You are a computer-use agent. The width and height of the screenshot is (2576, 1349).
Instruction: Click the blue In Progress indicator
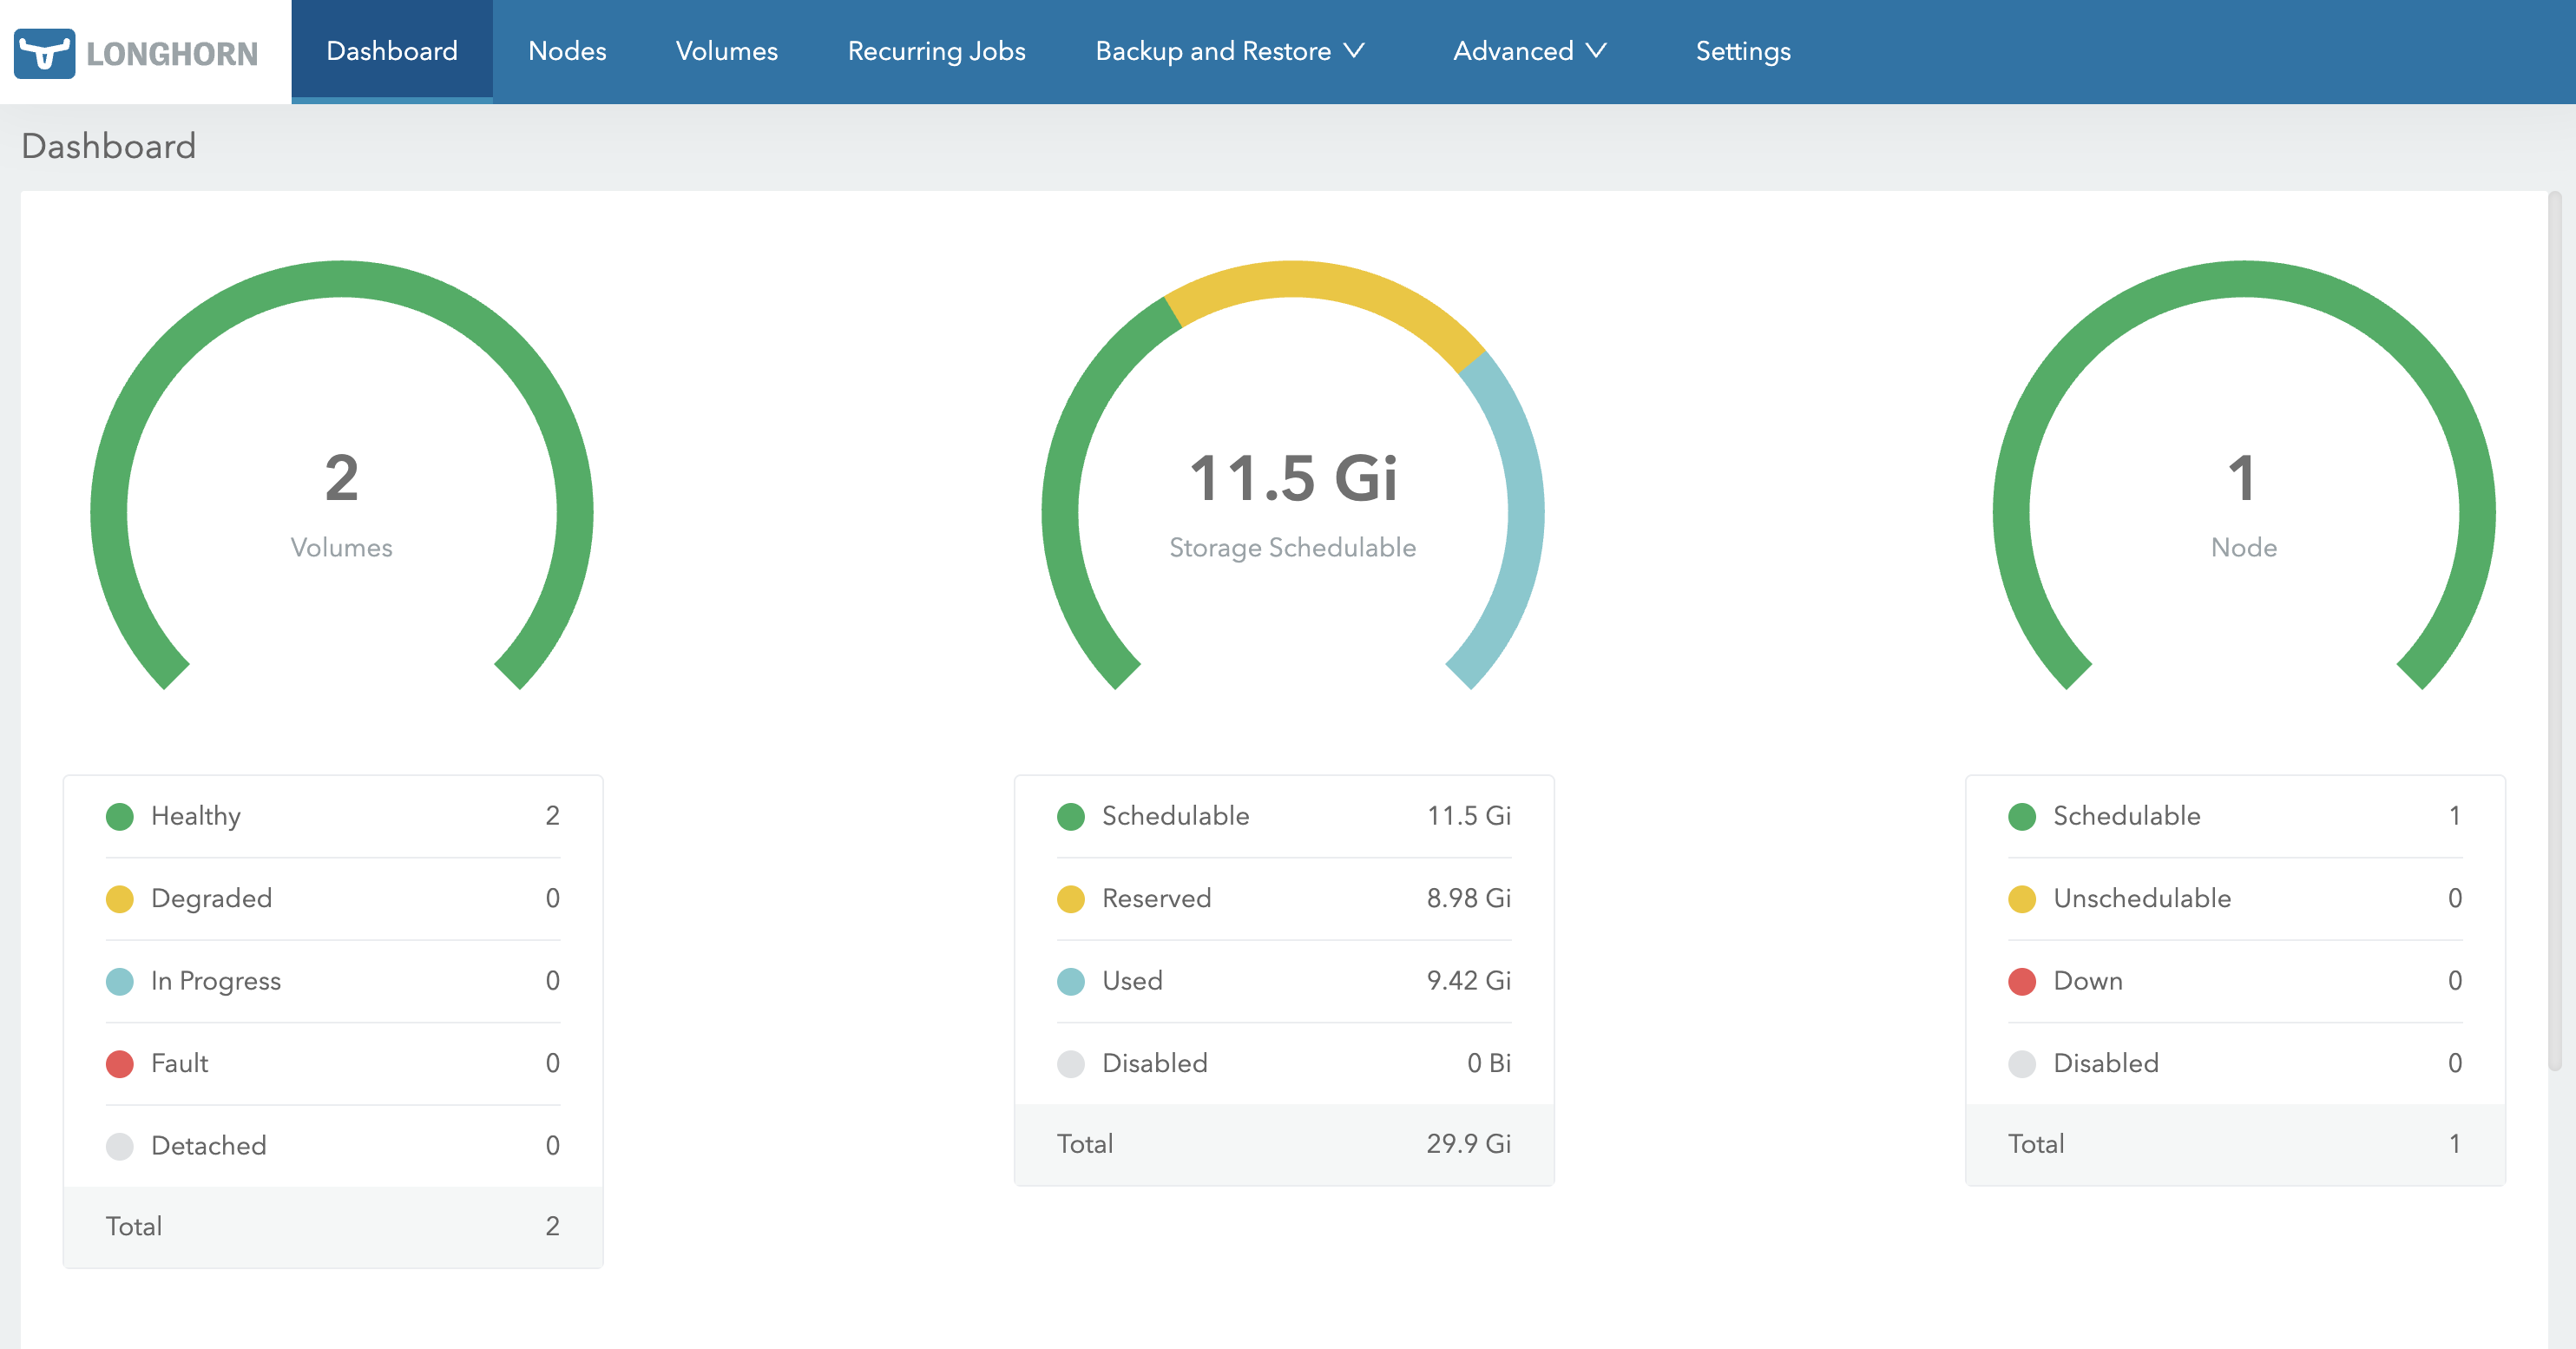(x=120, y=981)
